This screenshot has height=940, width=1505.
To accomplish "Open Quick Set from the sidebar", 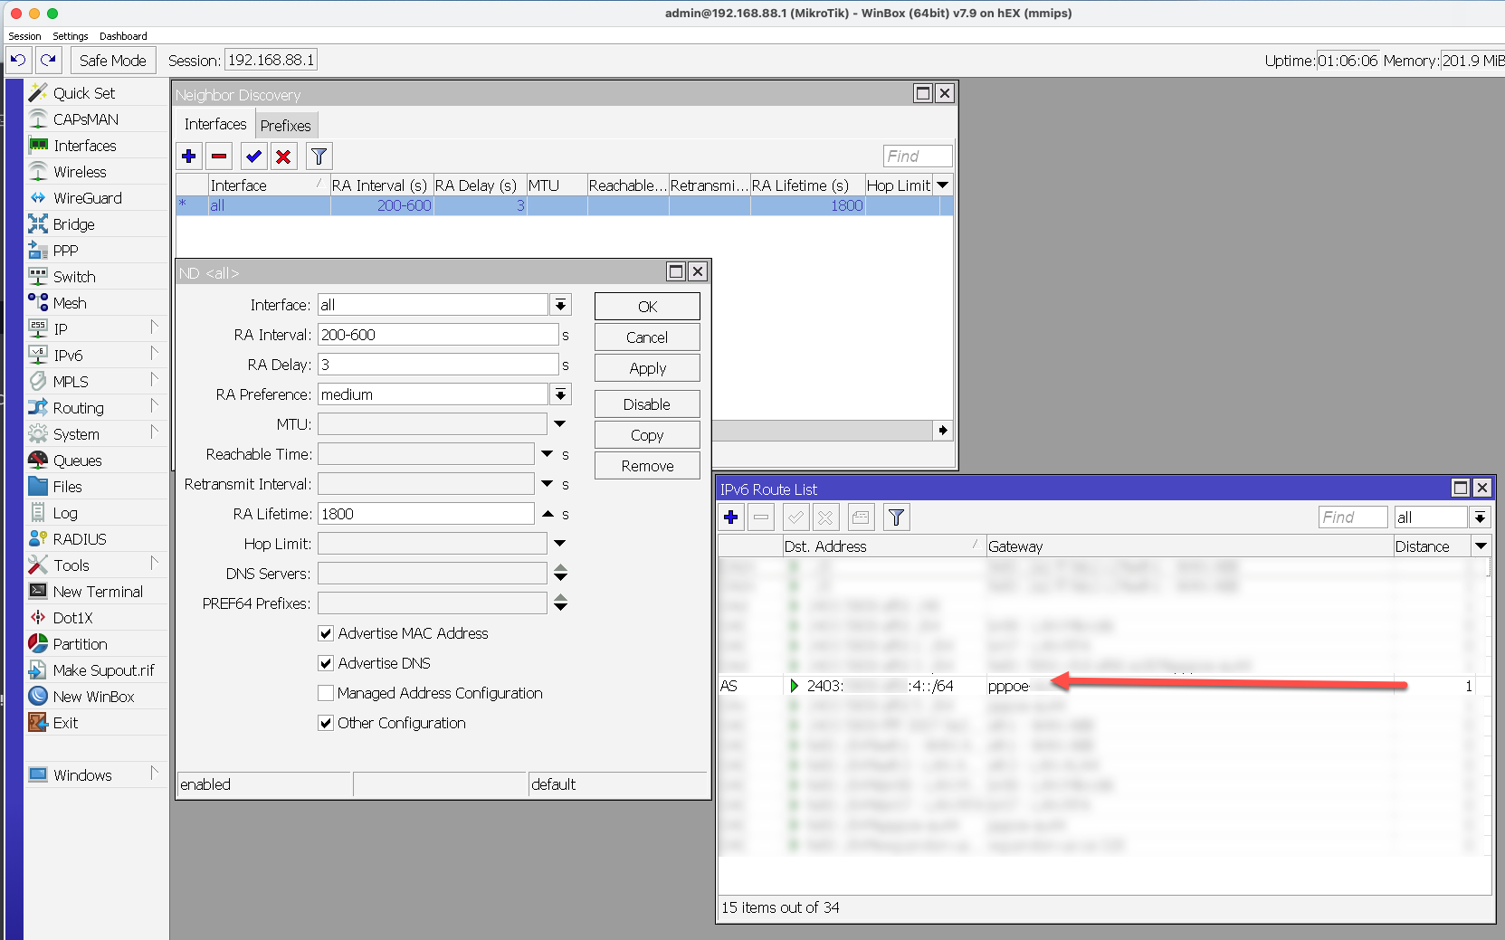I will tap(85, 91).
